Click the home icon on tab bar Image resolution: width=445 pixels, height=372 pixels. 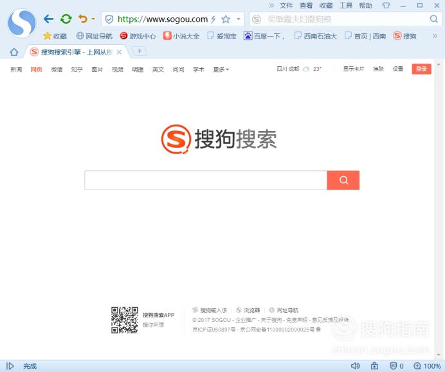[x=14, y=52]
